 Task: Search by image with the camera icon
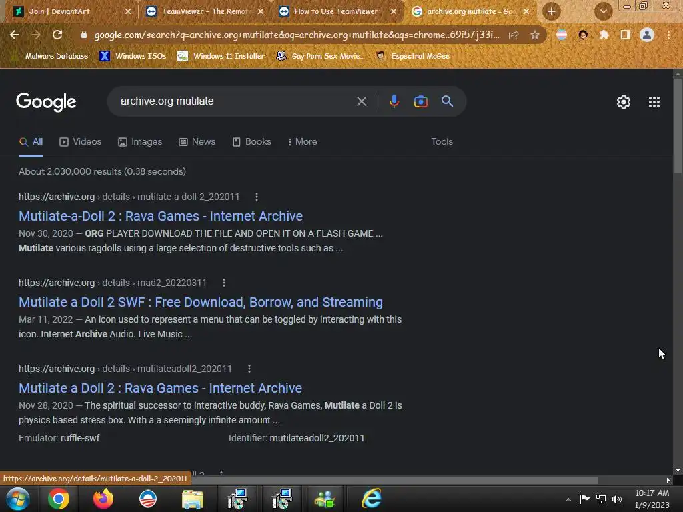tap(420, 101)
